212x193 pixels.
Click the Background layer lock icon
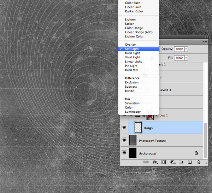point(196,153)
